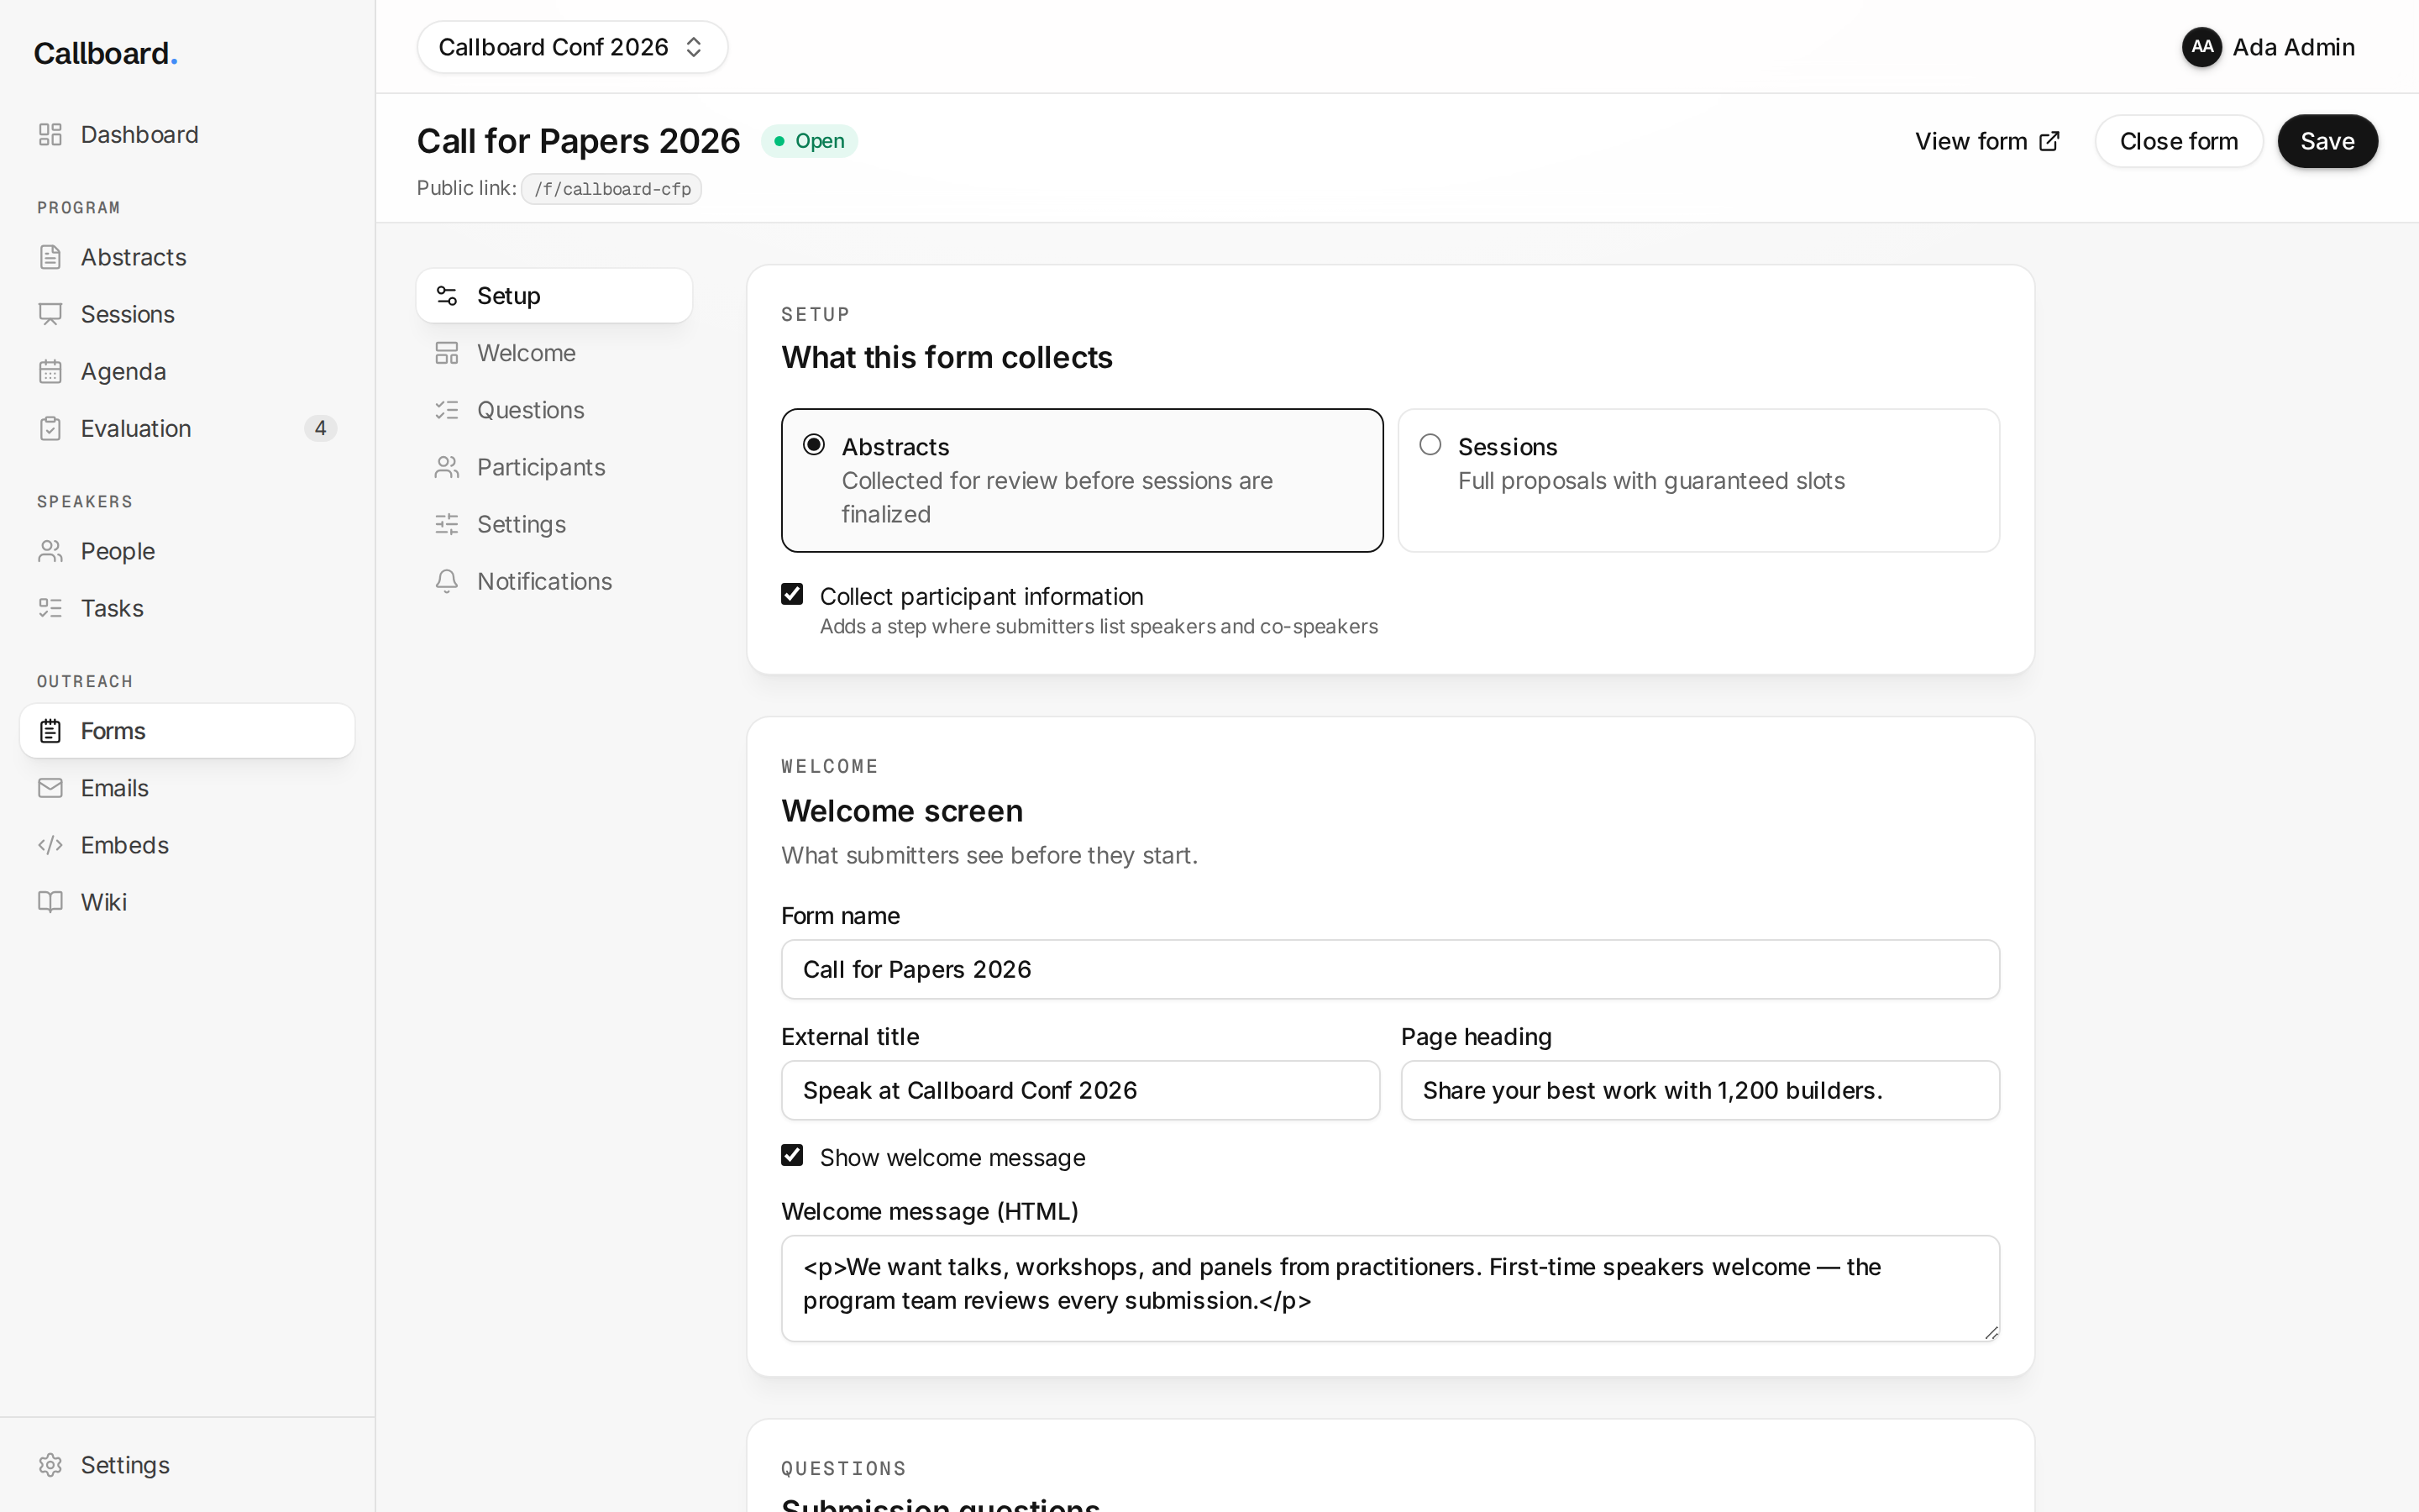Open the Ada Admin account menu
Image resolution: width=2419 pixels, height=1512 pixels.
2268,47
